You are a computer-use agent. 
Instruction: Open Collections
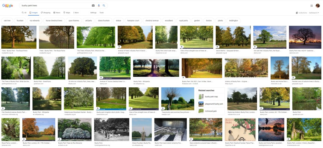click(x=301, y=13)
